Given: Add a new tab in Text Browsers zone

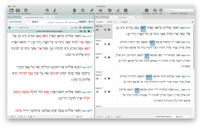Looking at the screenshot, I should pos(140,17).
